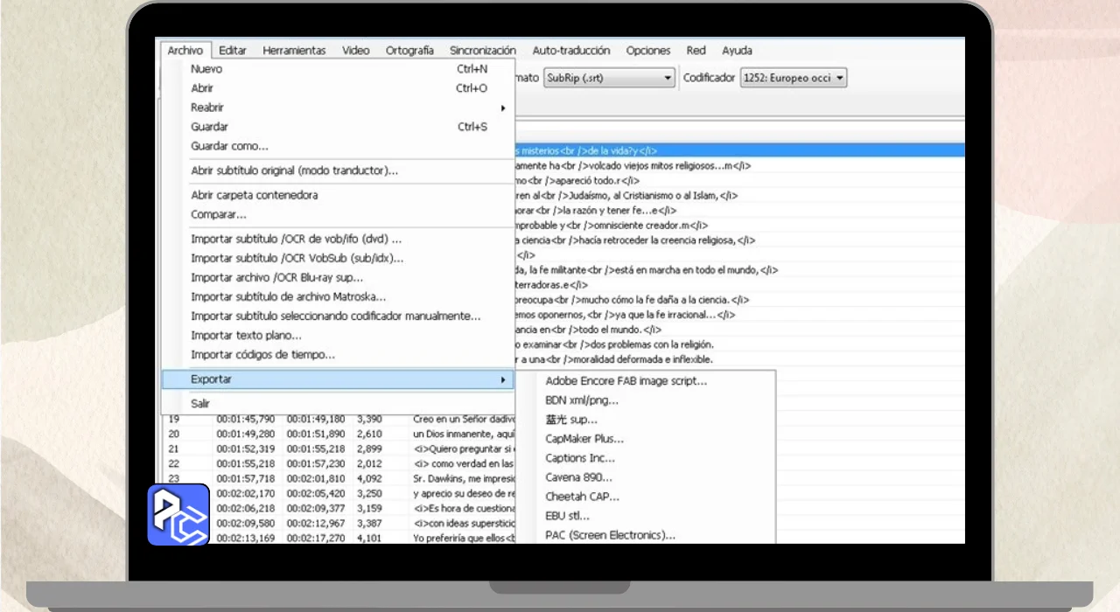Select Abrir in the Archivo menu

point(202,88)
